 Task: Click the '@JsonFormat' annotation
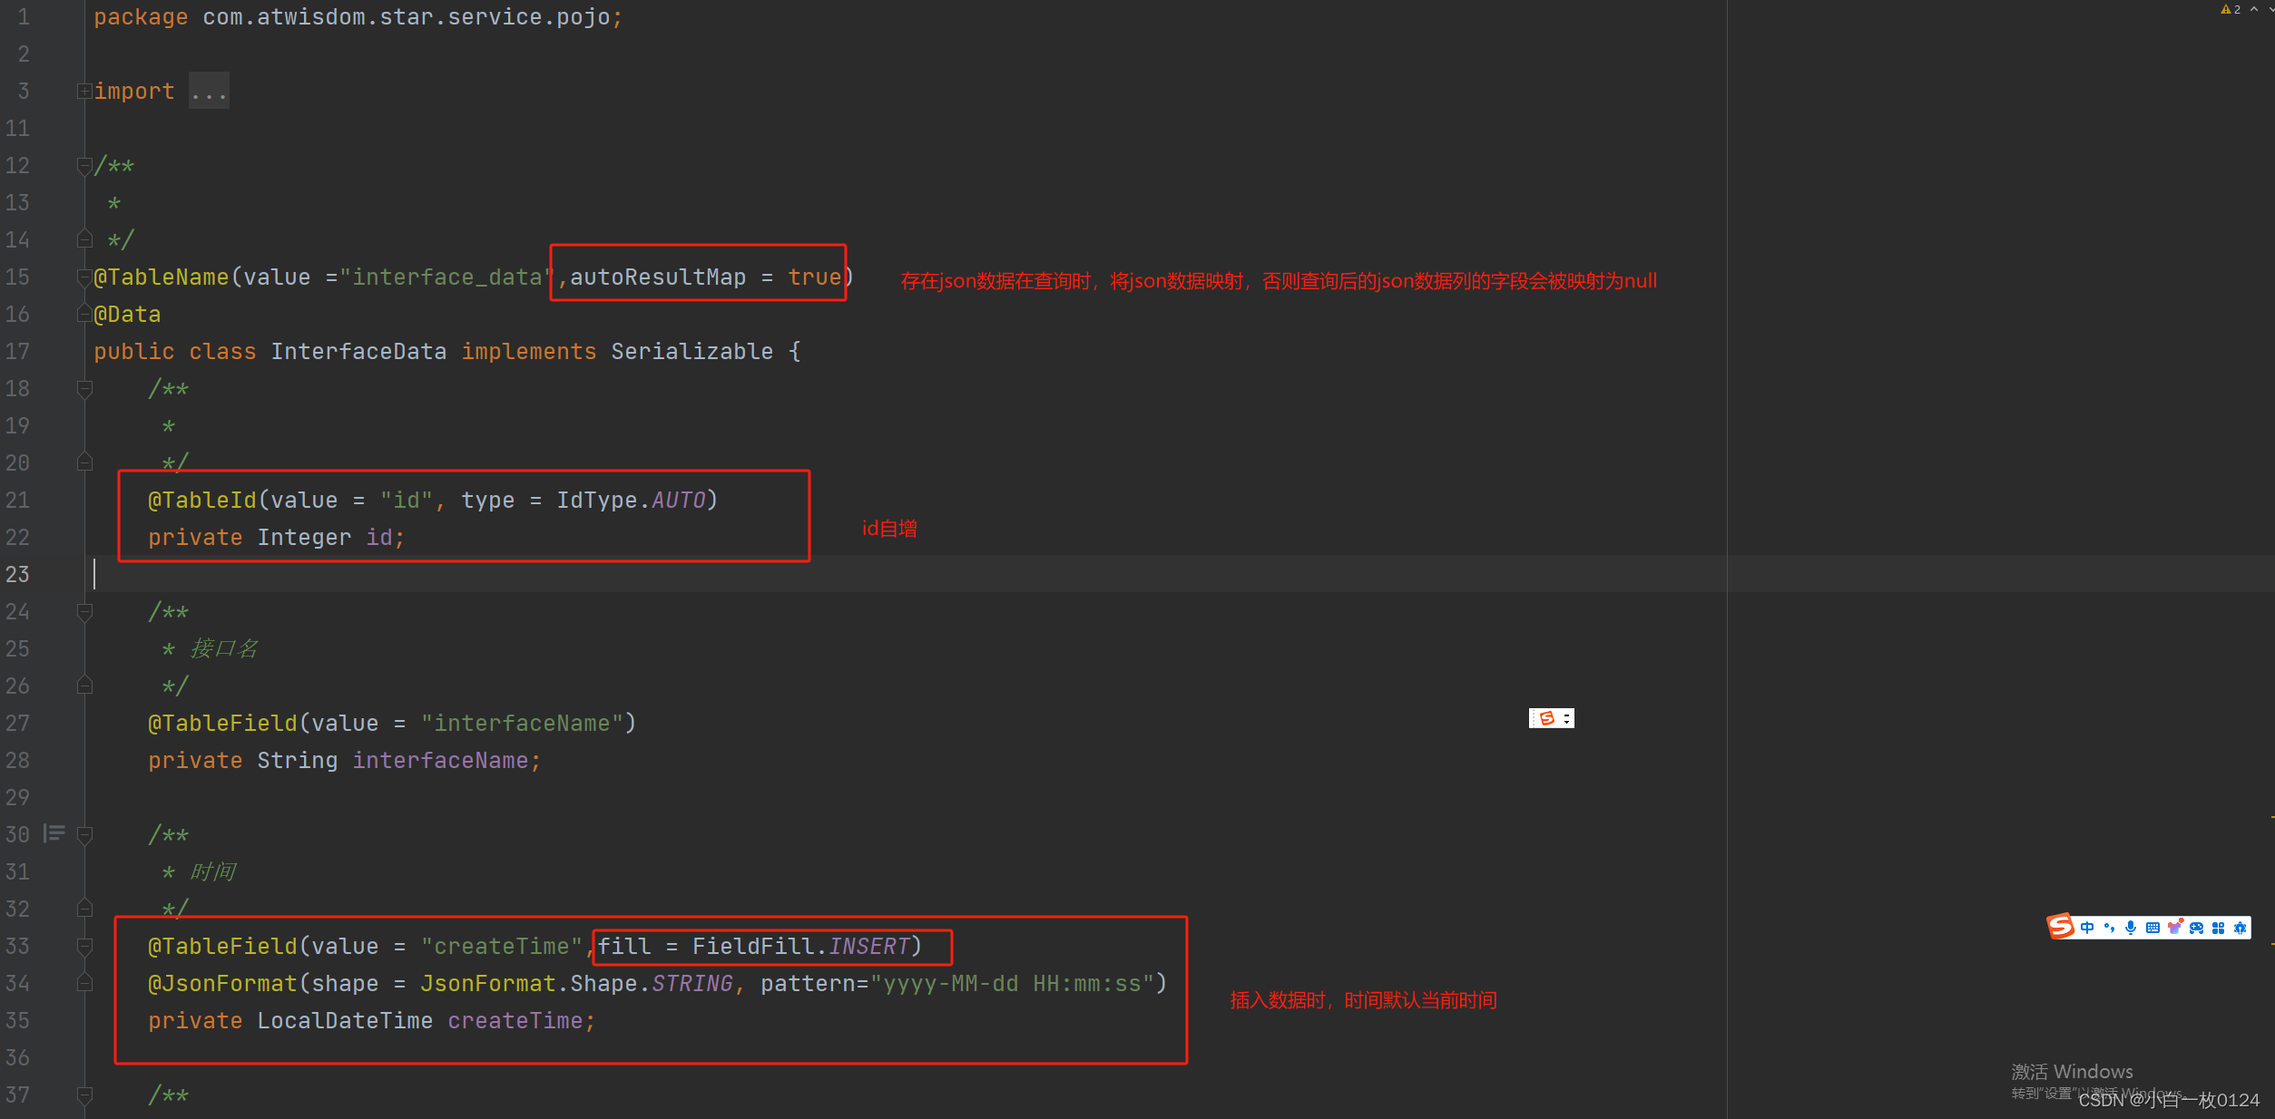pos(222,984)
